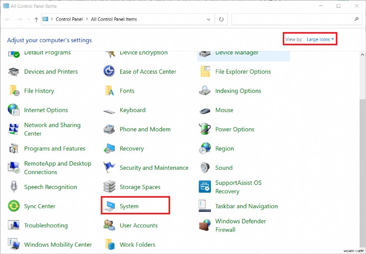Click the Troubleshooting icon
This screenshot has height=254, width=366.
[14, 225]
